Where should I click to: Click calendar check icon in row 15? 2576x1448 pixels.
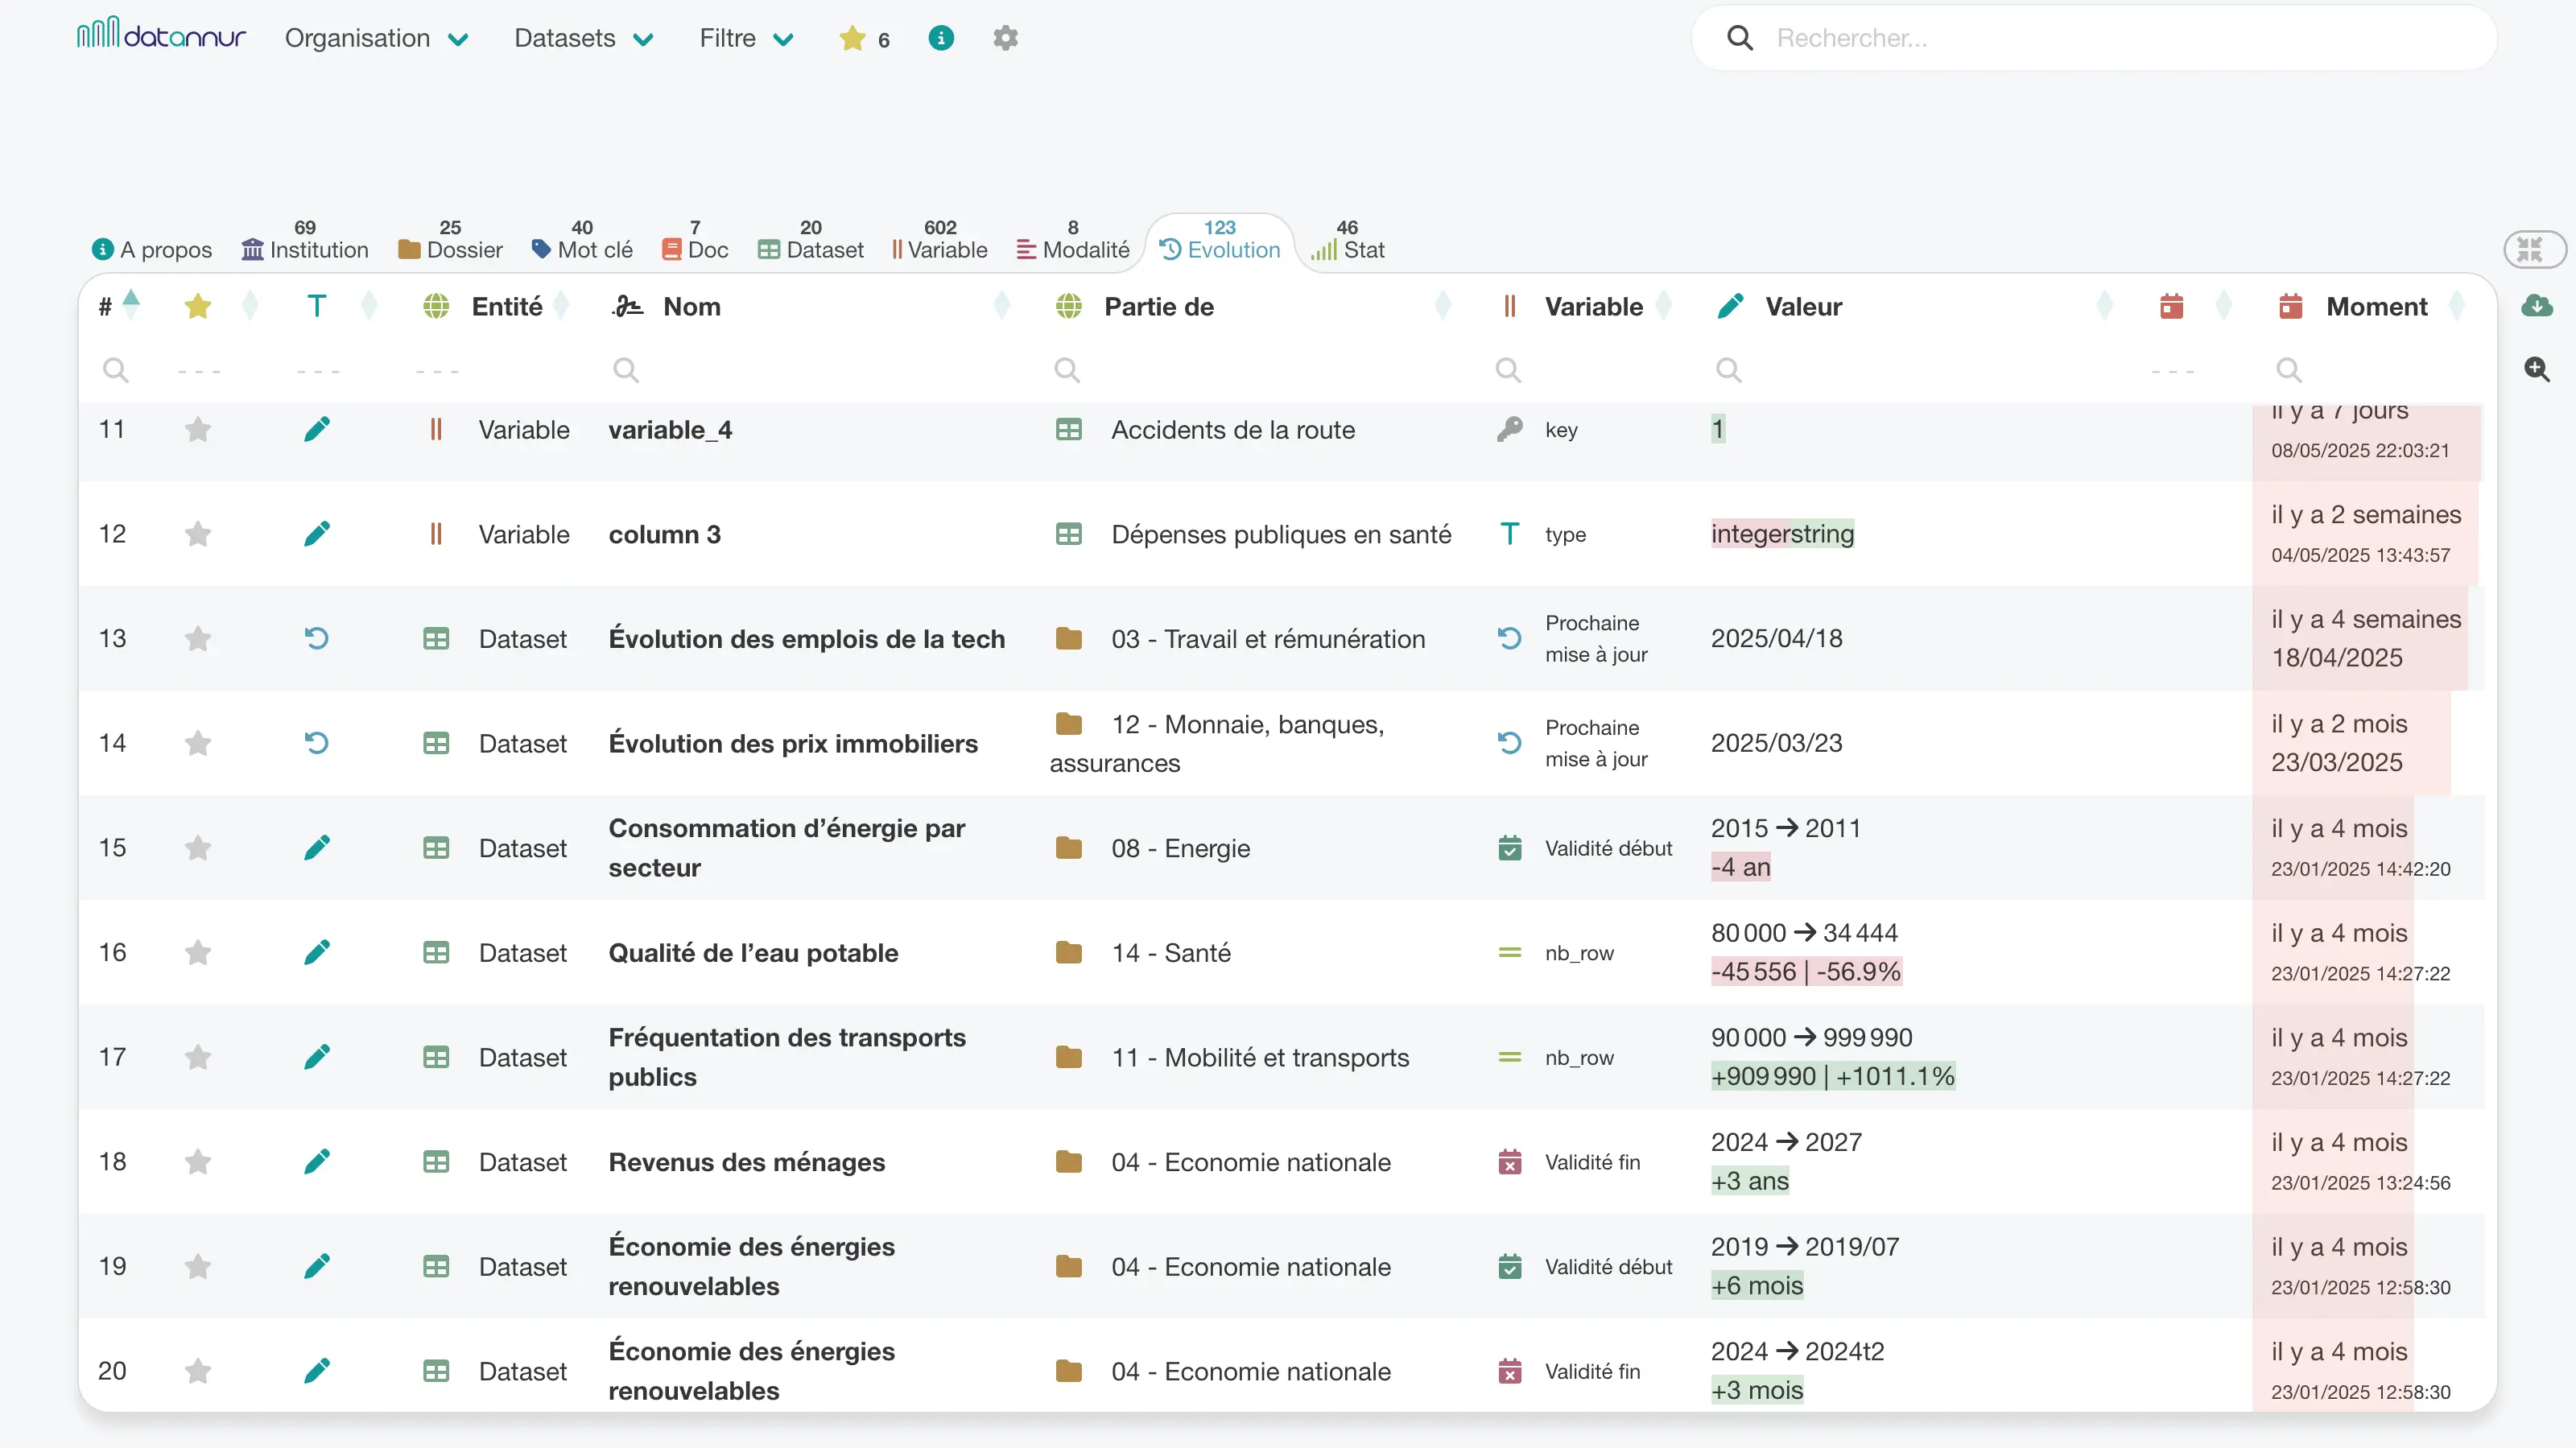1509,848
